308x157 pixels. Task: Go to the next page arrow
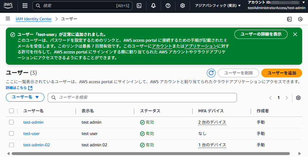click(x=287, y=98)
